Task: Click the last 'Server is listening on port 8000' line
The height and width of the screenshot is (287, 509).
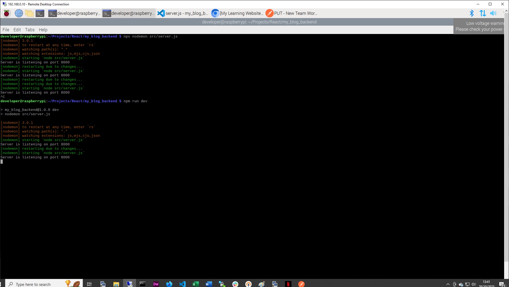Action: (35, 157)
